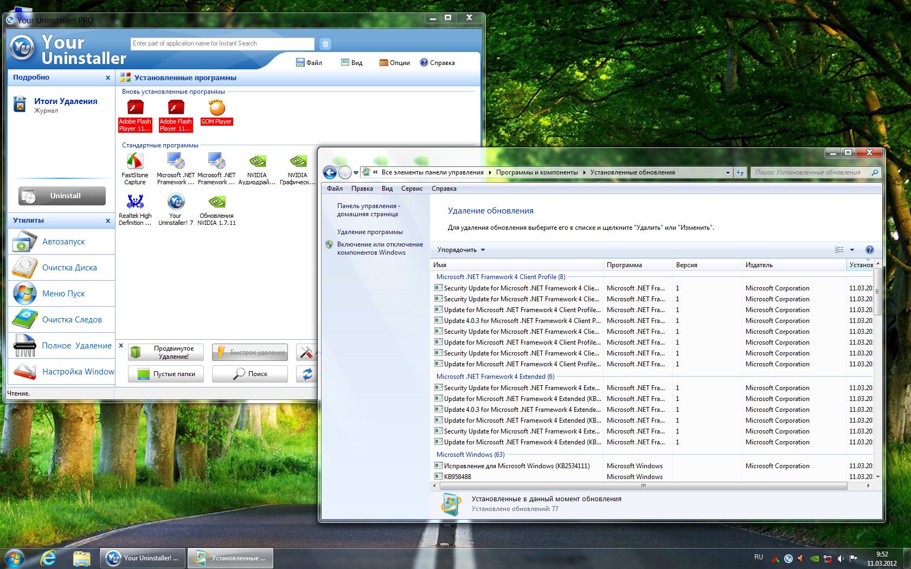Click the refresh arrows icon button

(x=307, y=374)
